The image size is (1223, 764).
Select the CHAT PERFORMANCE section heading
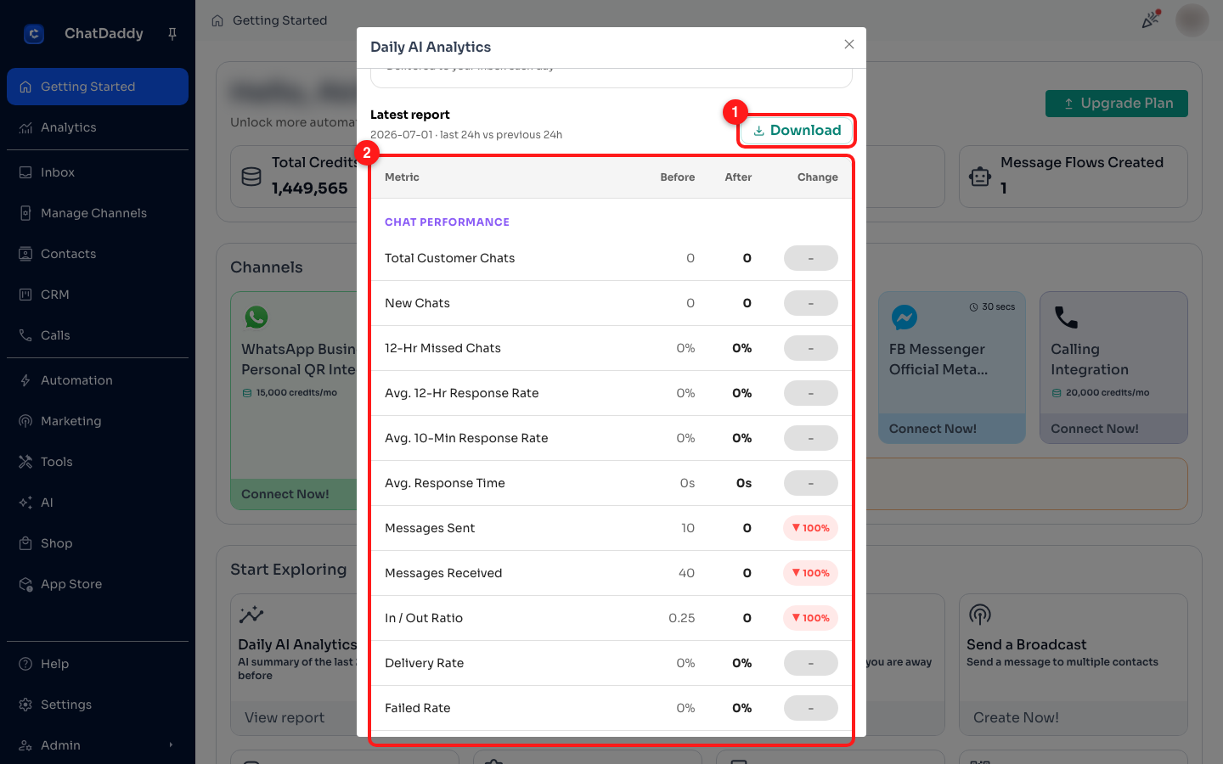tap(447, 222)
